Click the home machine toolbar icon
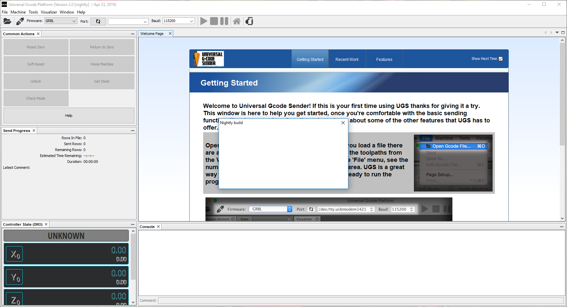This screenshot has width=567, height=307. click(237, 21)
